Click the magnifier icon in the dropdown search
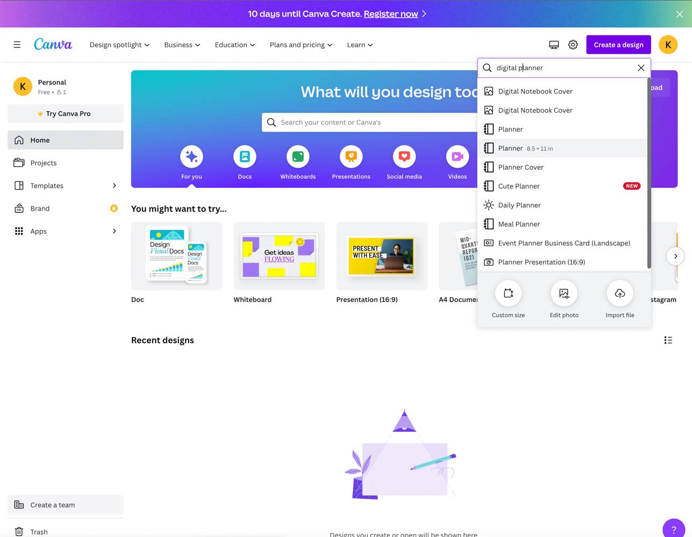The width and height of the screenshot is (692, 537). tap(487, 68)
